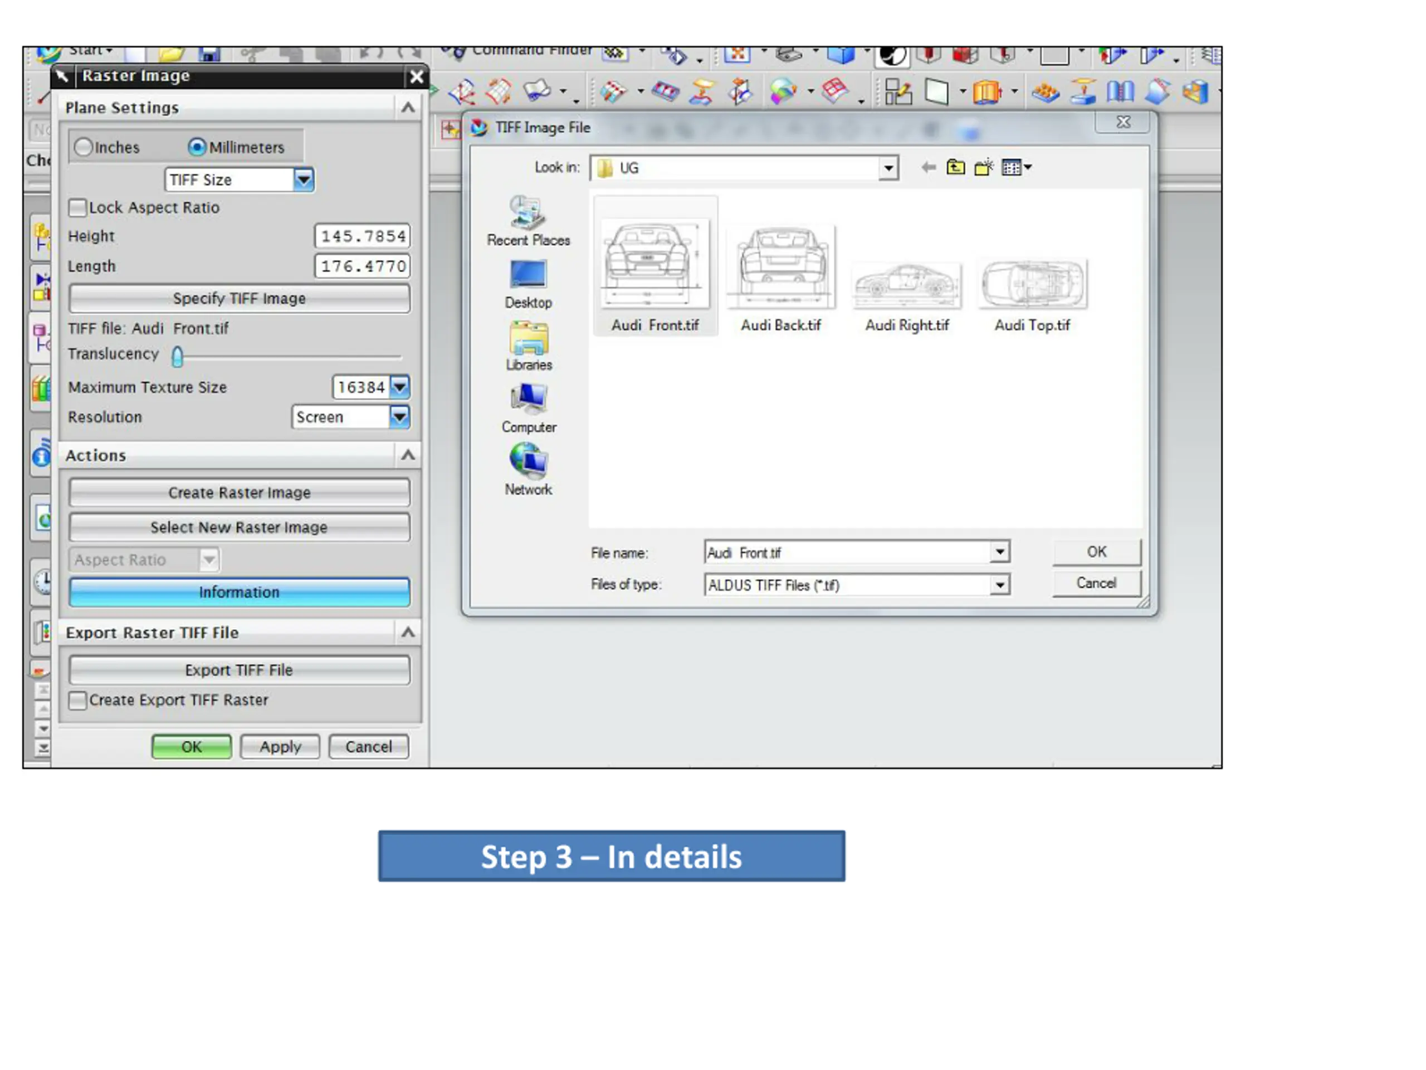
Task: Open the Resolution Screen dropdown
Action: [x=400, y=417]
